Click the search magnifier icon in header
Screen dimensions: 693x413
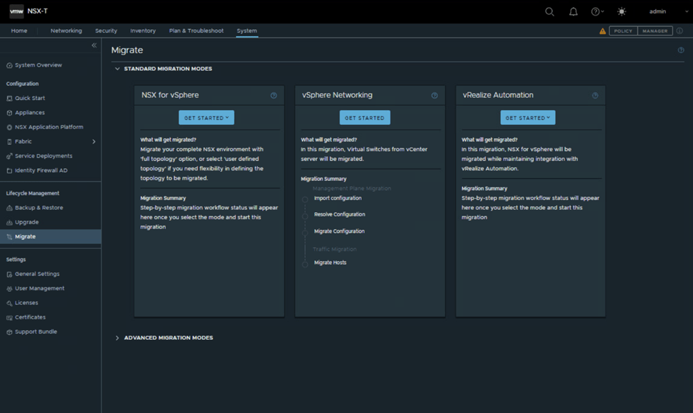click(549, 11)
